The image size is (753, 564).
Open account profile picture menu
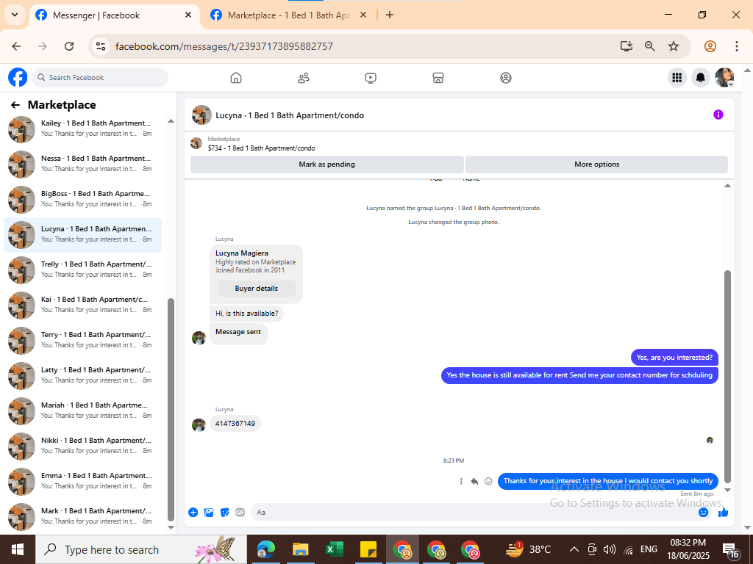pyautogui.click(x=724, y=77)
